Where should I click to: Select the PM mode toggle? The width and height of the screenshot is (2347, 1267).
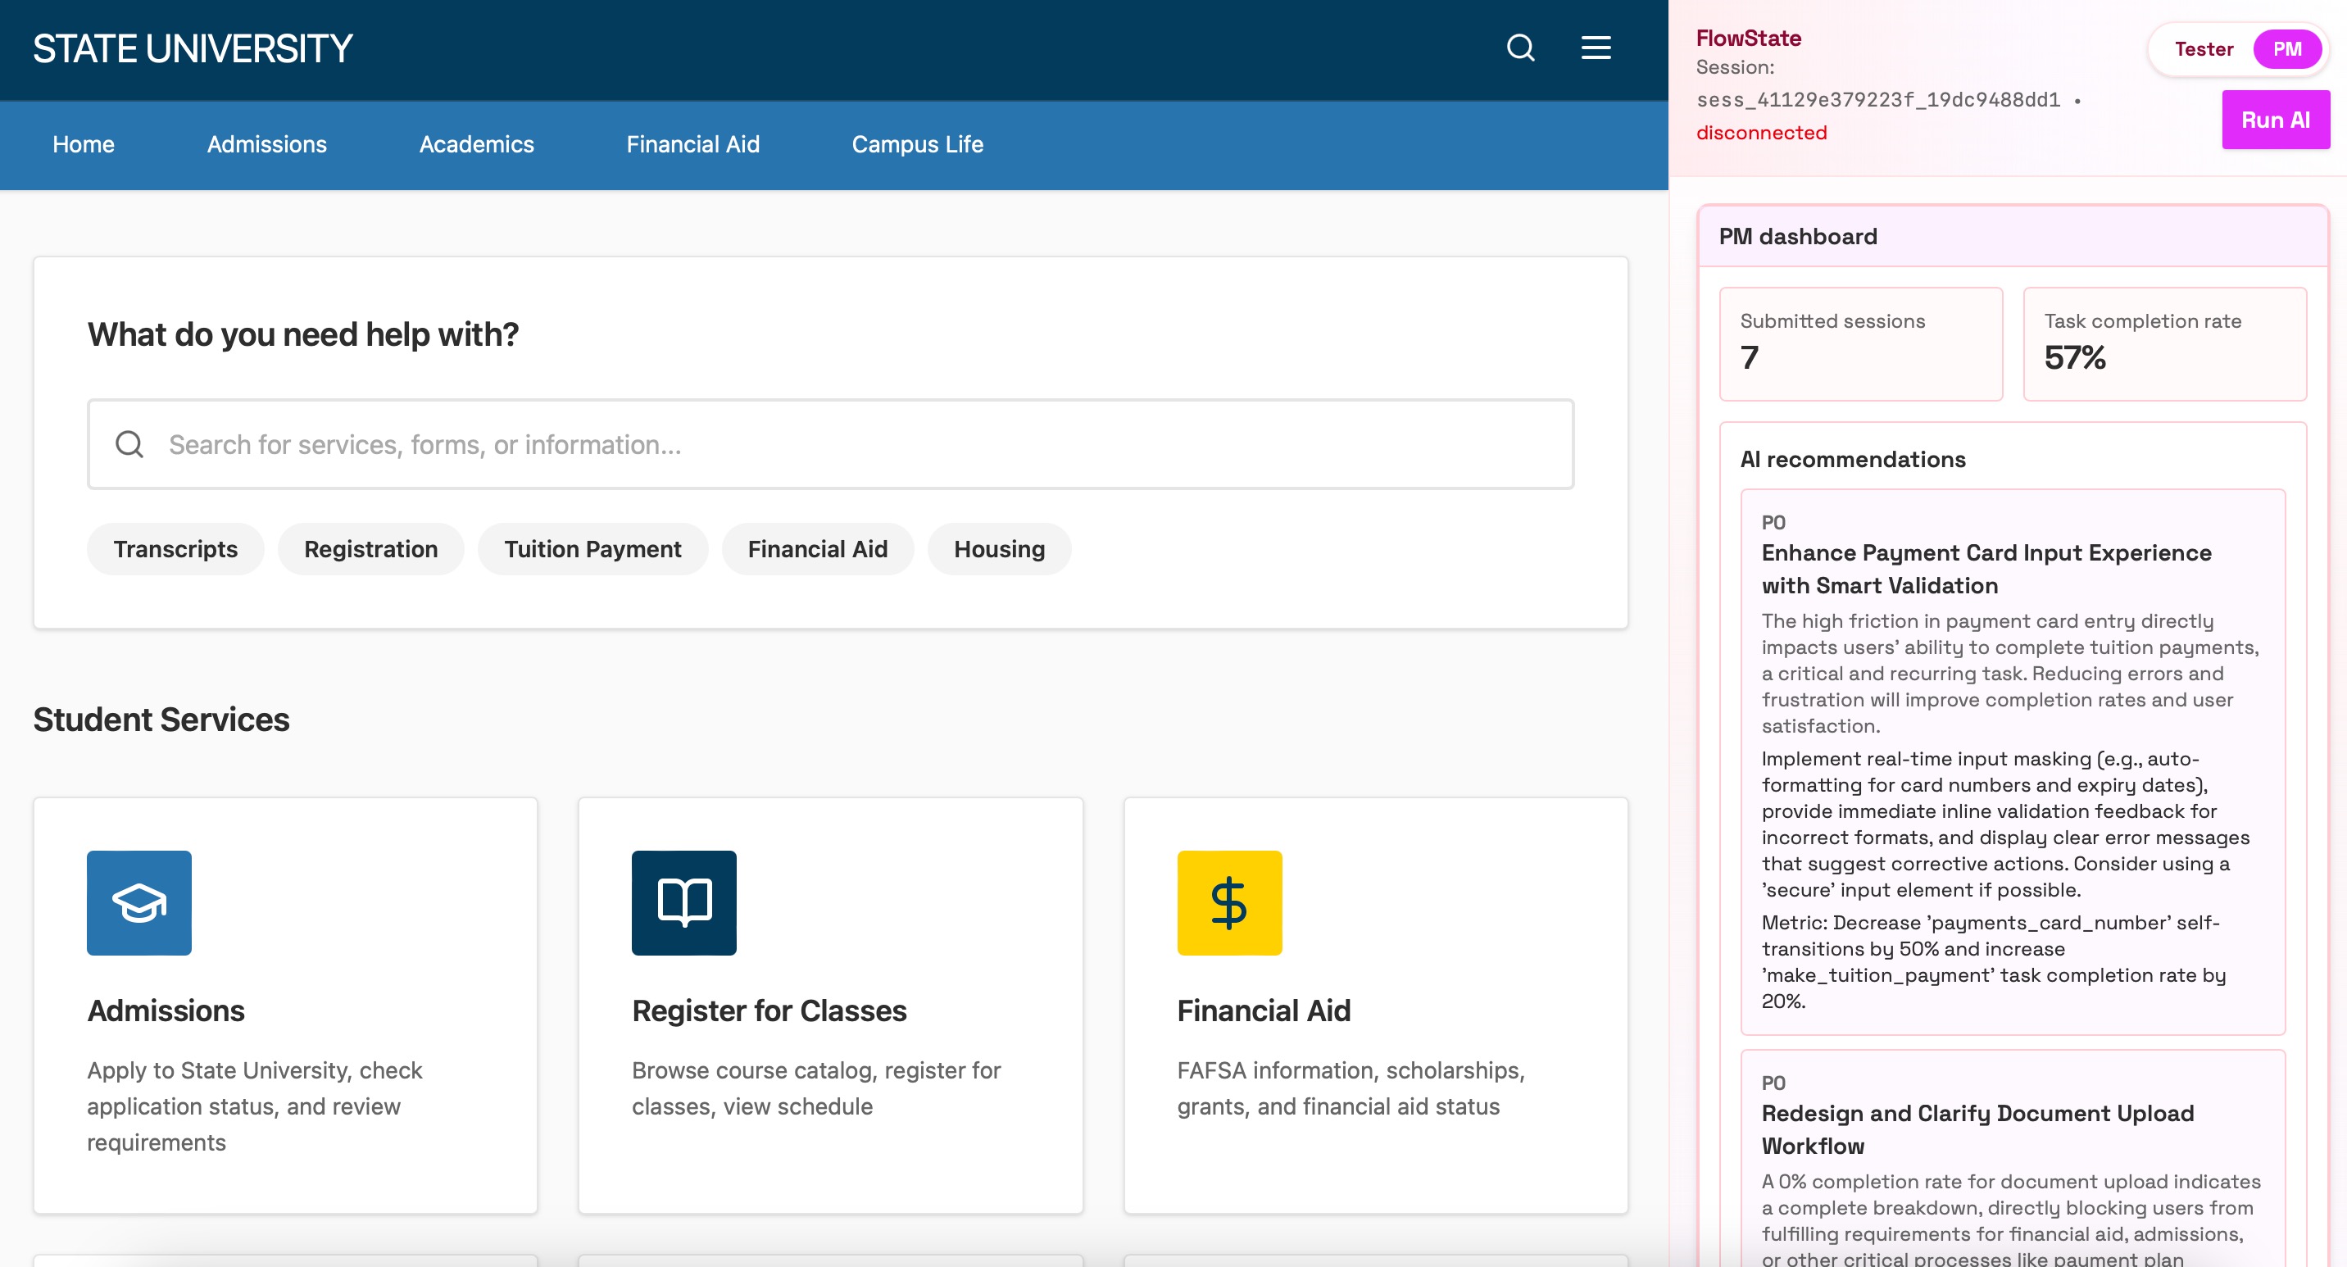(x=2286, y=49)
